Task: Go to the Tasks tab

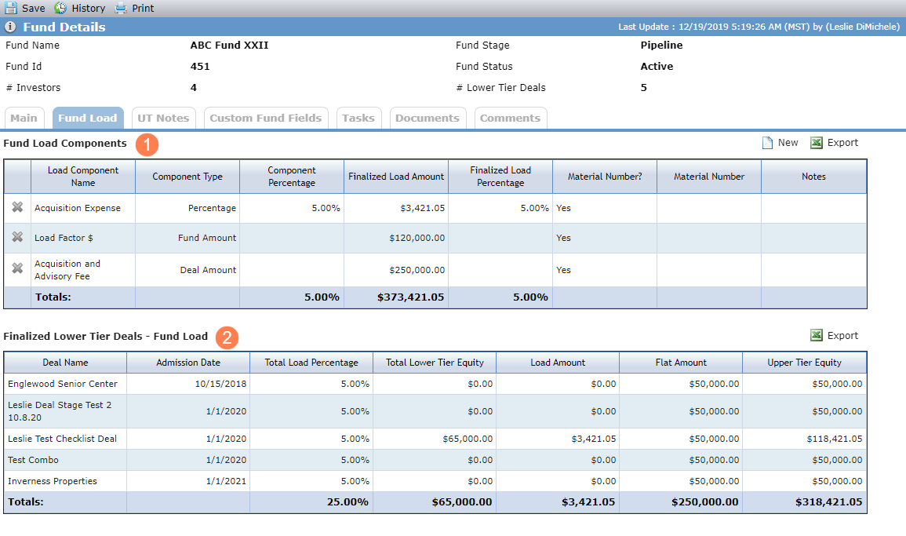Action: [x=358, y=118]
